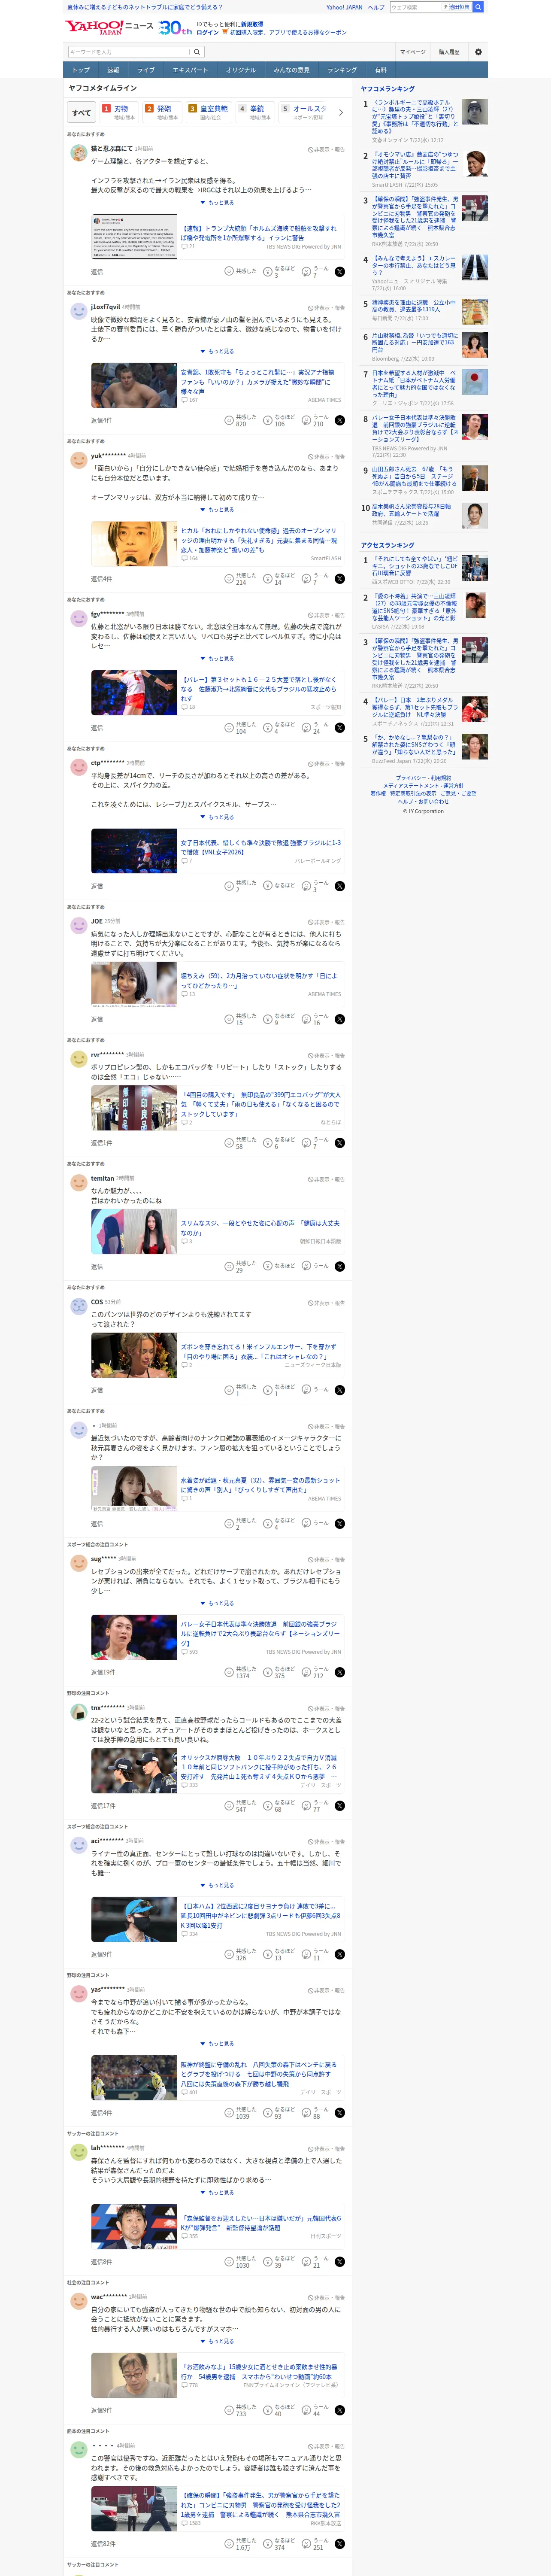This screenshot has width=551, height=2576.
Task: Select the 皇室典範 topic tab
Action: click(208, 112)
